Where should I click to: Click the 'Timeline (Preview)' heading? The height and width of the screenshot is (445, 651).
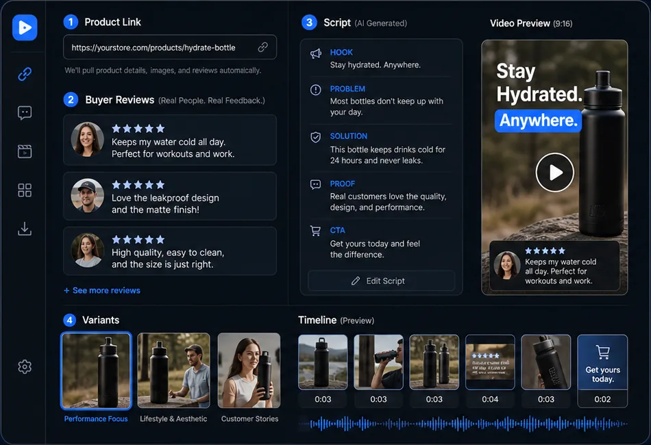click(x=336, y=320)
